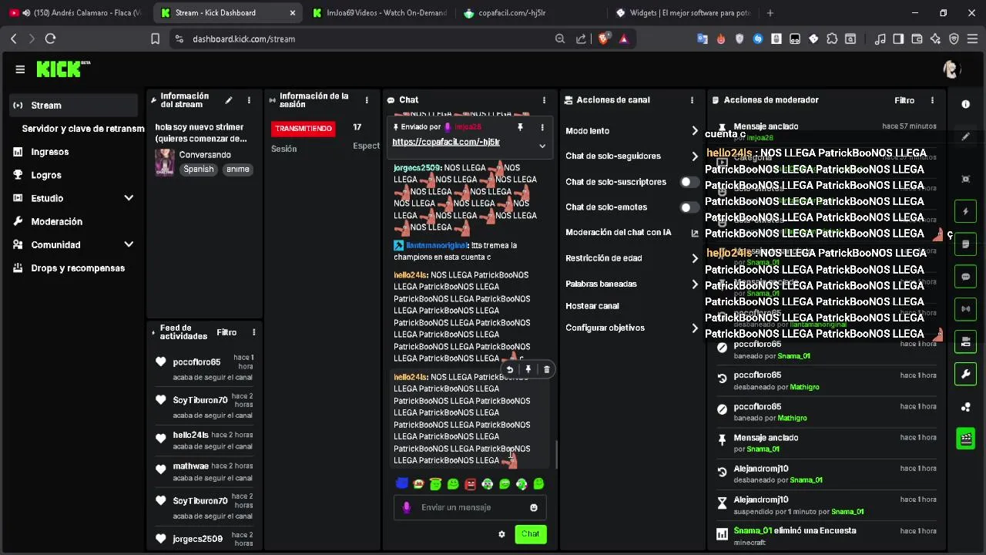Open Información de la sesión options menu
Image resolution: width=986 pixels, height=555 pixels.
point(367,100)
